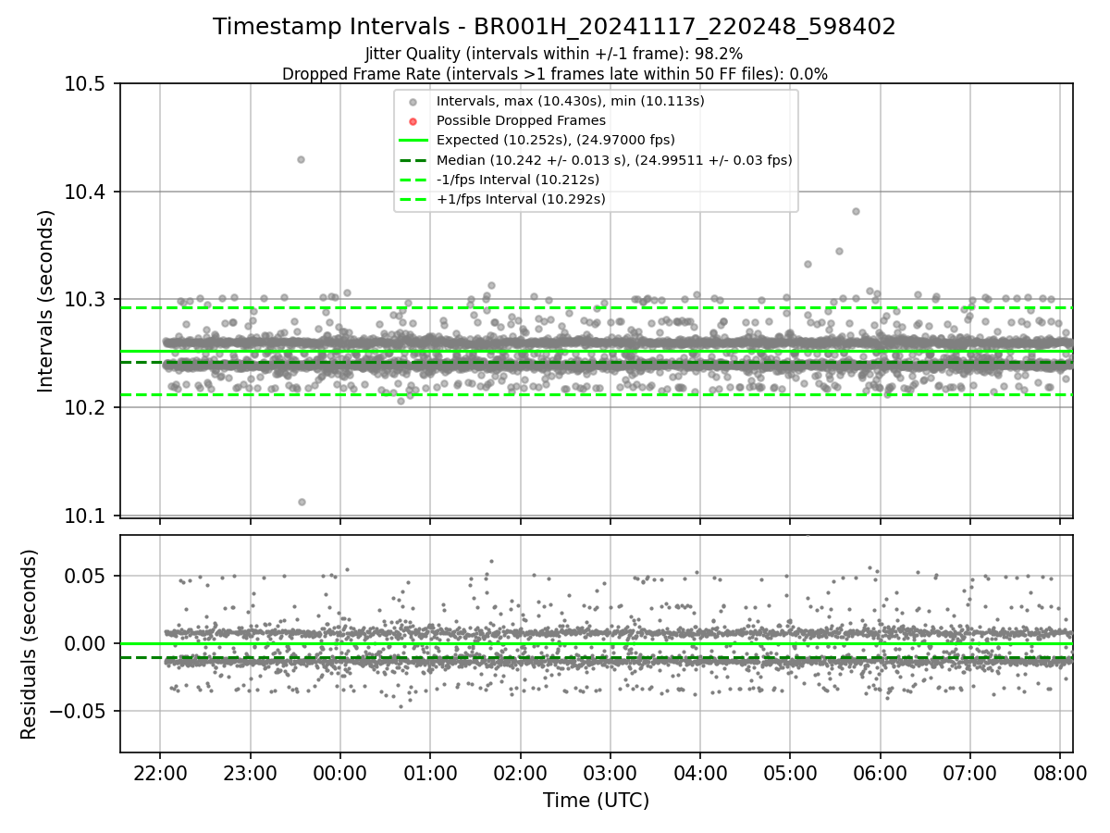Click legend entry 'Expected (10.252s), (24.97000 fps)'
This screenshot has height=833, width=1110.
(x=555, y=140)
